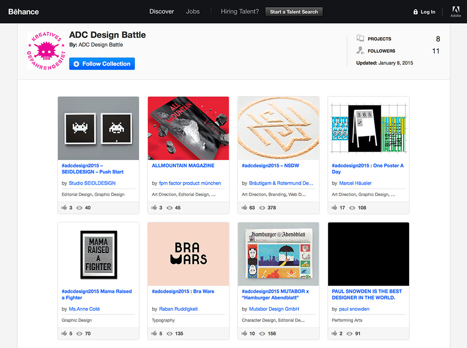Click the thumbs-up icon on Bra Wars card
The width and height of the screenshot is (467, 348).
point(154,333)
